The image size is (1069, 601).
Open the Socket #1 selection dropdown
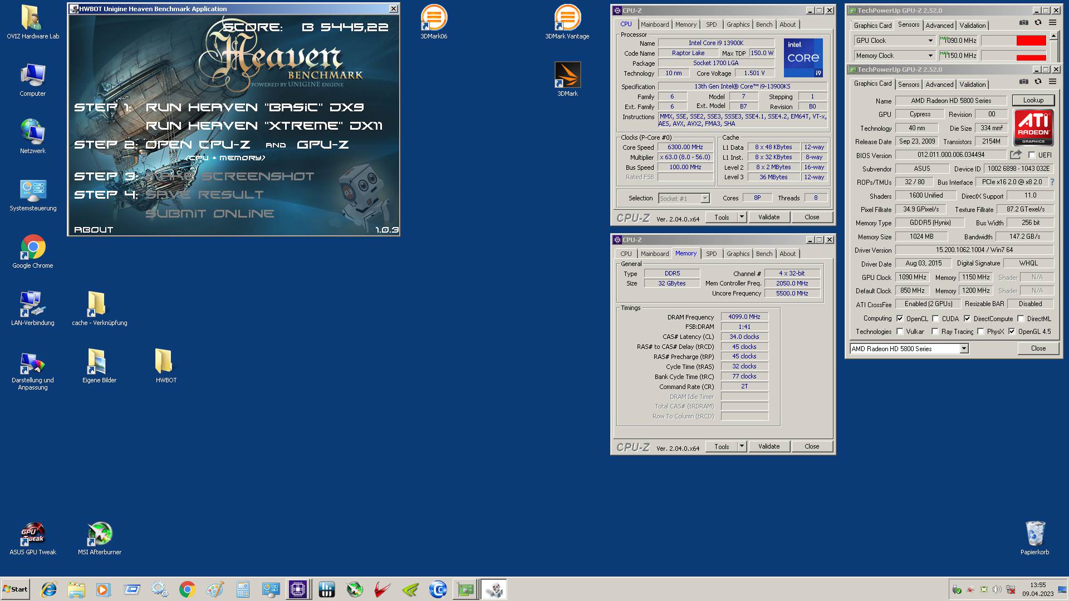684,199
